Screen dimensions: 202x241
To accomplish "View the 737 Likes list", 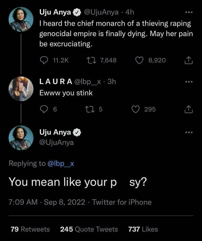I will (143, 229).
